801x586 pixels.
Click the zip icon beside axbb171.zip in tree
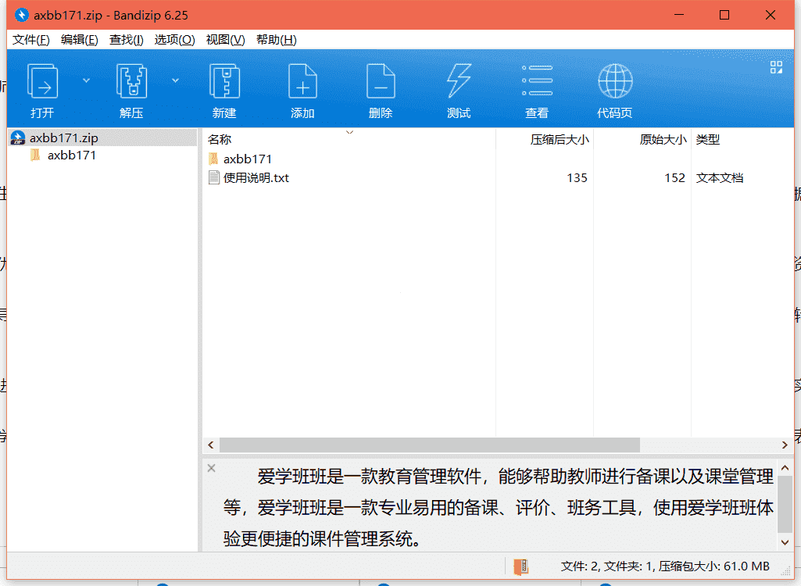(18, 138)
